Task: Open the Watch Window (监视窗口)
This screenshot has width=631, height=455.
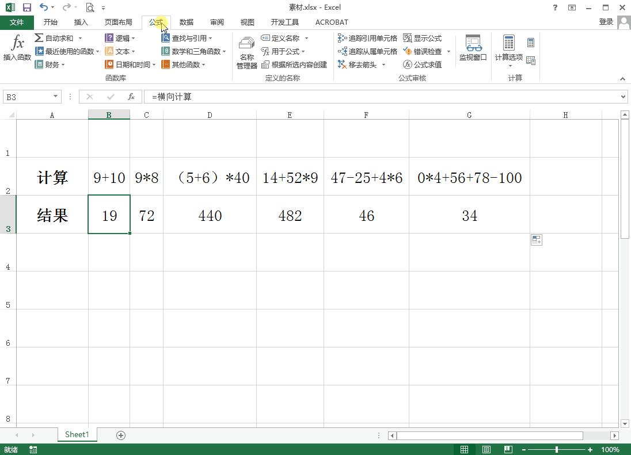Action: pyautogui.click(x=473, y=48)
